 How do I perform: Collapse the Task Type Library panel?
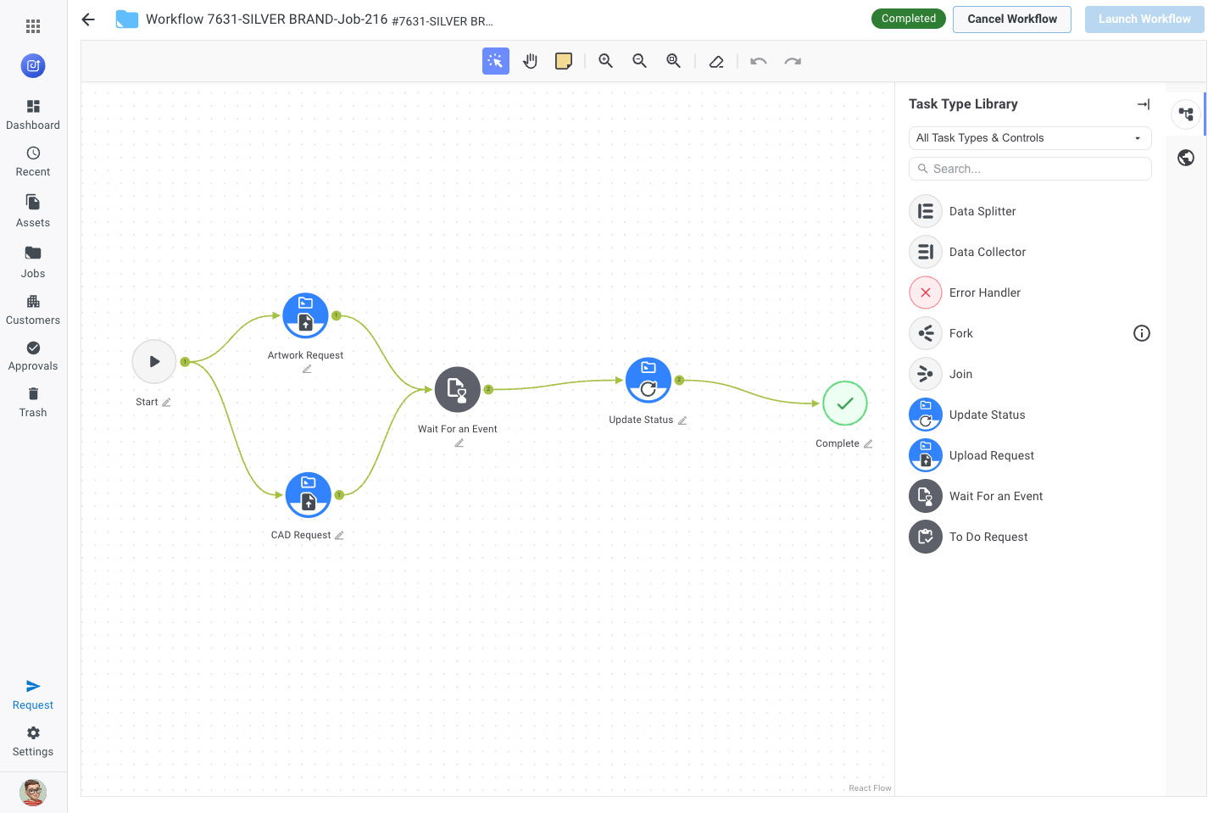pos(1143,104)
